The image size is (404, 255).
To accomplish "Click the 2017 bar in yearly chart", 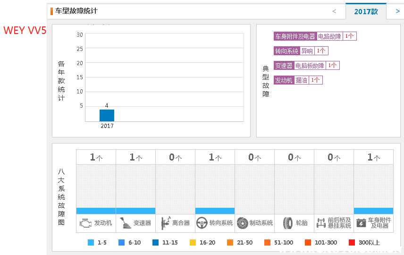I will click(107, 115).
